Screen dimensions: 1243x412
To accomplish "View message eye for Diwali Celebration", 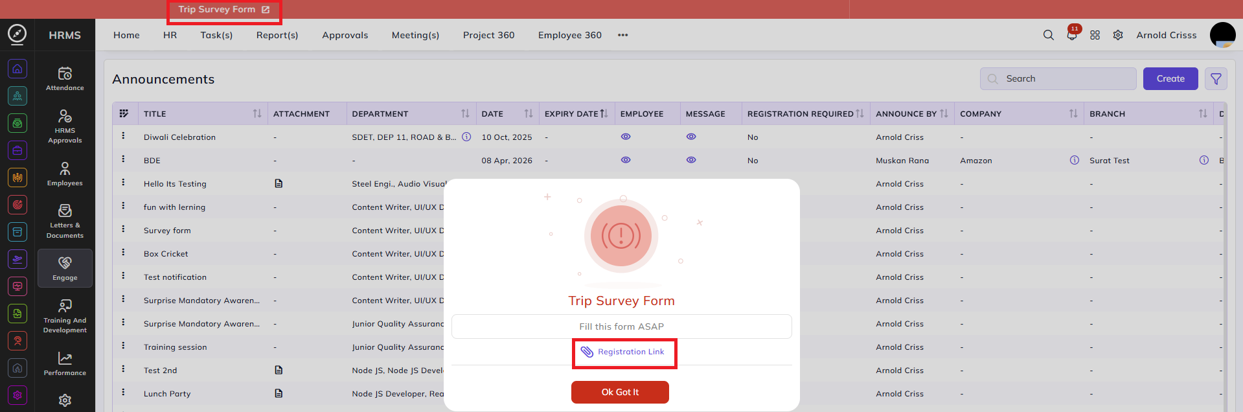I will point(691,137).
